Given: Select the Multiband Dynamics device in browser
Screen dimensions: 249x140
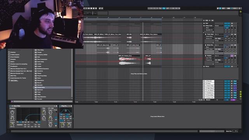Looking at the screenshot, I should (x=43, y=69).
